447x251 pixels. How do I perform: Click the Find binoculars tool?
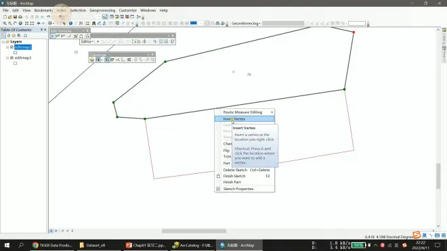[x=93, y=24]
